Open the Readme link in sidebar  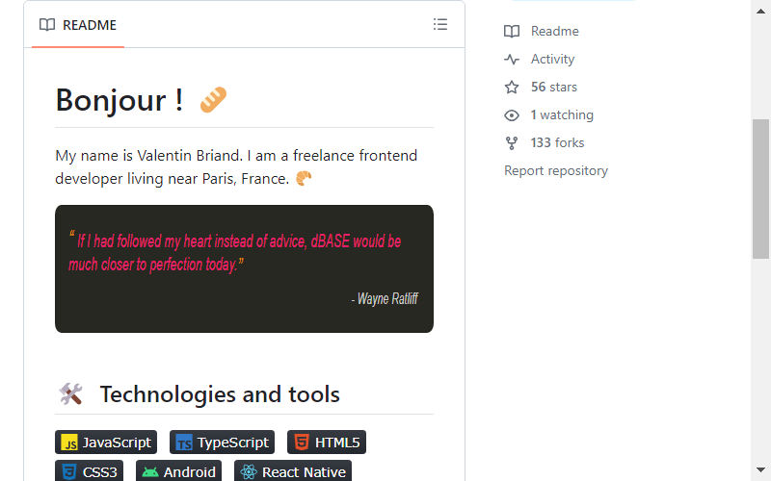tap(555, 31)
